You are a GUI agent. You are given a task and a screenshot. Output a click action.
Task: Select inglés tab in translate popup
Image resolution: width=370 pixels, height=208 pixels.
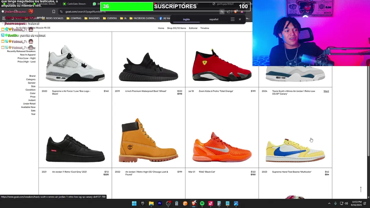tap(186, 19)
